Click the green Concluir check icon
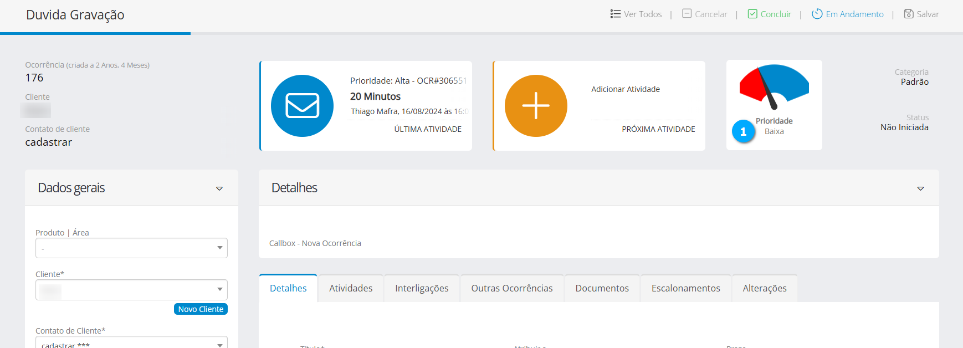Screen dimensions: 963x348 (752, 14)
